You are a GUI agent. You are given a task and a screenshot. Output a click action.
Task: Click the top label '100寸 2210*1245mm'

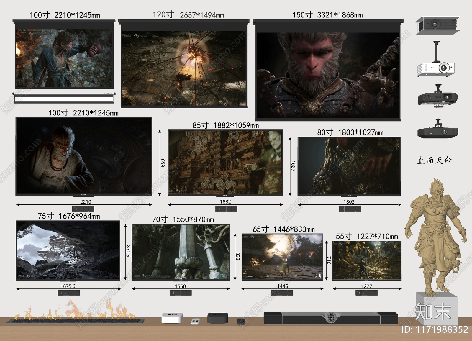(65, 15)
